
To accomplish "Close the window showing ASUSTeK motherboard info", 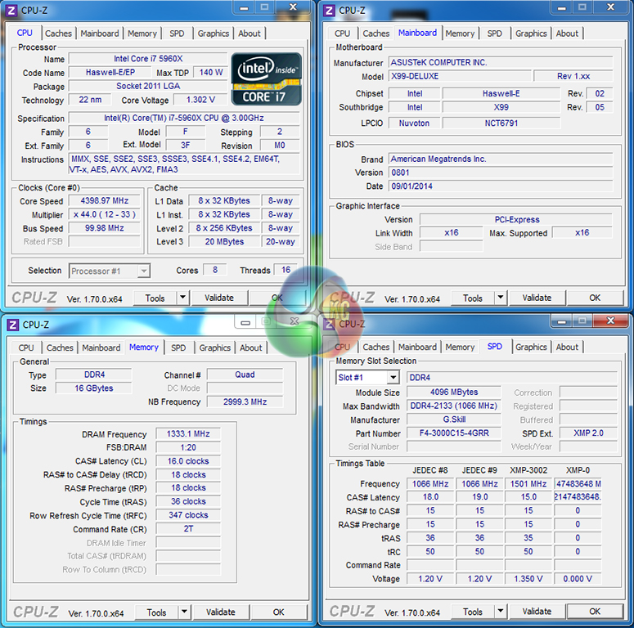I will click(609, 8).
